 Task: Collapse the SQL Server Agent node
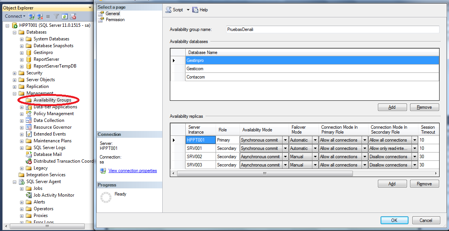coord(15,182)
